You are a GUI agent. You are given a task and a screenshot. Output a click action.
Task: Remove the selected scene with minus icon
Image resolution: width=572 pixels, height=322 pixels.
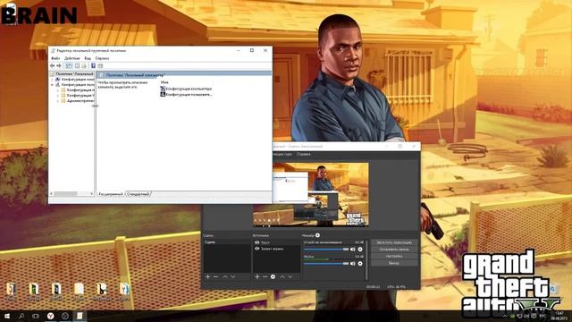[x=215, y=276]
